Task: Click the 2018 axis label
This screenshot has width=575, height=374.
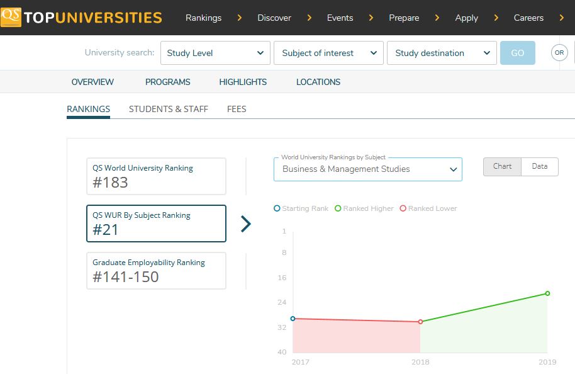Action: point(420,362)
